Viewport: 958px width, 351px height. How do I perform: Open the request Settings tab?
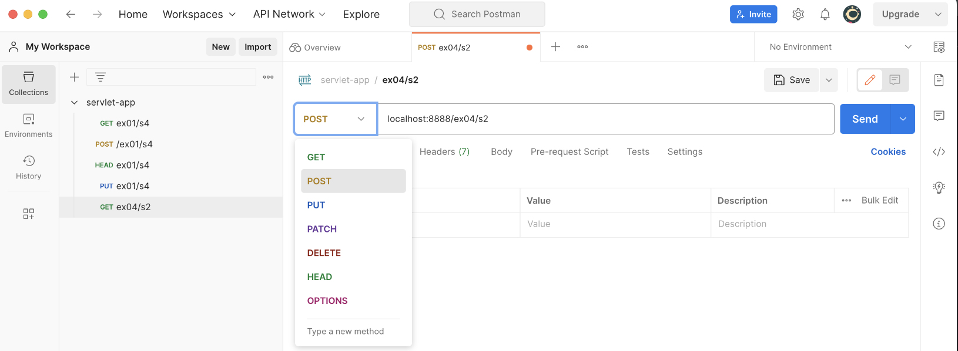point(685,151)
